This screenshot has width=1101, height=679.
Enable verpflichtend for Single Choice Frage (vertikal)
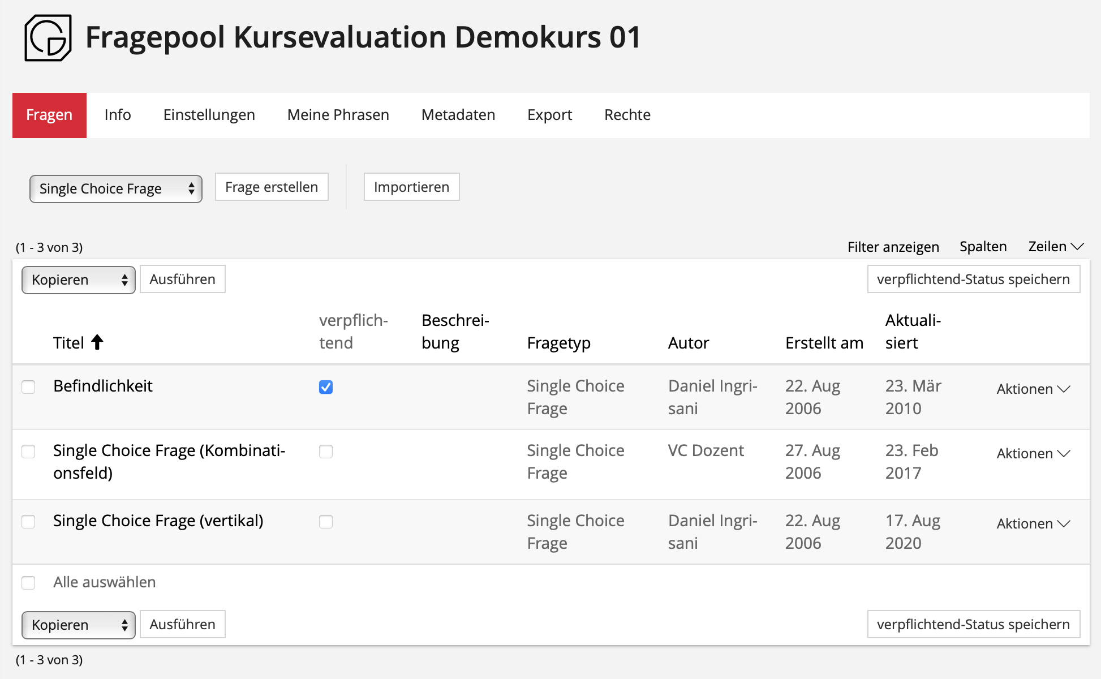tap(326, 522)
